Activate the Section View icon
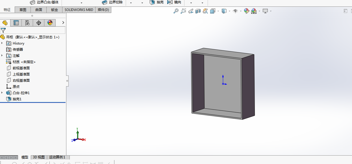The height and width of the screenshot is (164, 352). point(198,11)
